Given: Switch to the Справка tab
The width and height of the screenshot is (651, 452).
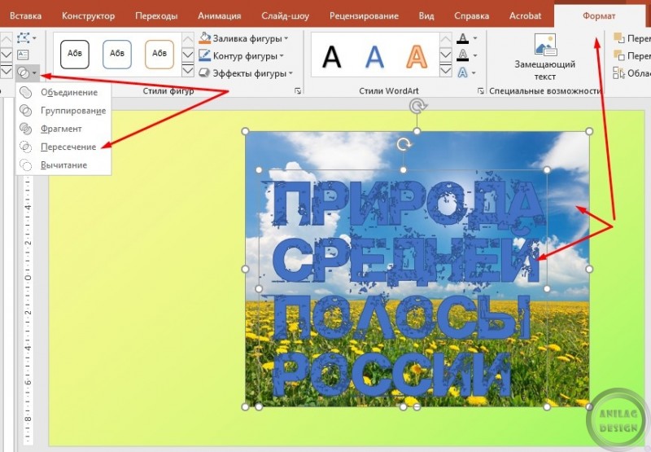Looking at the screenshot, I should (x=472, y=15).
